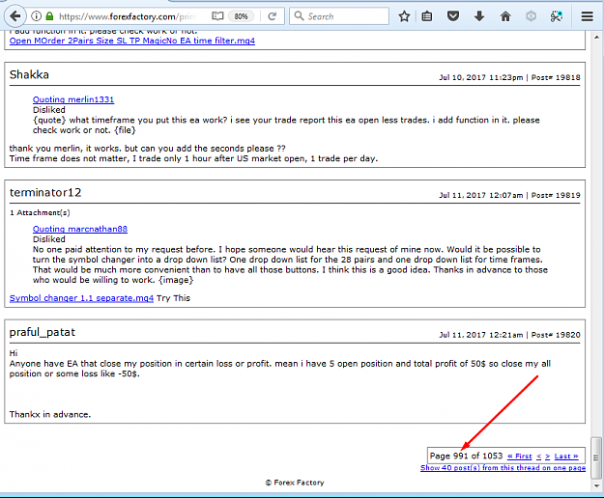Image resolution: width=604 pixels, height=498 pixels.
Task: Focus the forexfactory.com address bar
Action: coord(128,16)
